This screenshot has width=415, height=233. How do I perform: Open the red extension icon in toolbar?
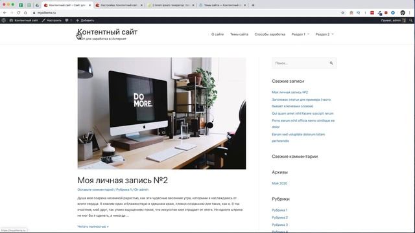coord(372,13)
